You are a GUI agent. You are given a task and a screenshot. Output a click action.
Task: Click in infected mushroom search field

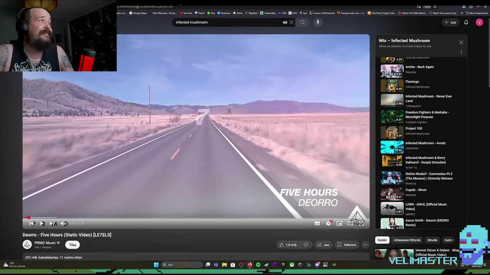pyautogui.click(x=228, y=22)
